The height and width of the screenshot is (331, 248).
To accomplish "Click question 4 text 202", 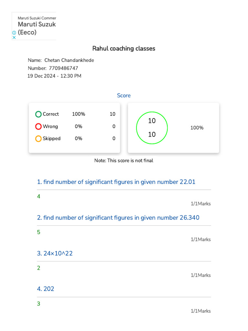I will tap(46, 289).
